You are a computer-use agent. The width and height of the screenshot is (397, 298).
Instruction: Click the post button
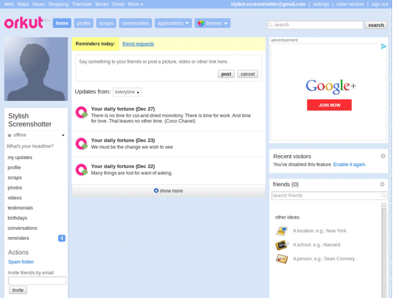pyautogui.click(x=226, y=74)
